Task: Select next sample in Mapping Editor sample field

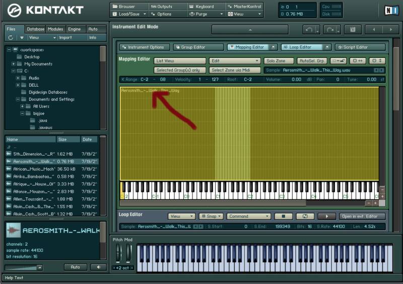Action: 381,70
